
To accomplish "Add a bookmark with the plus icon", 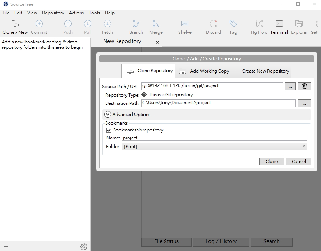I will click(6, 247).
